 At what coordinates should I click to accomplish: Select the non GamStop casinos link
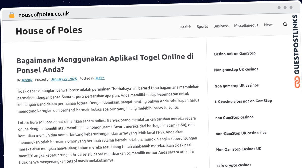[234, 117]
